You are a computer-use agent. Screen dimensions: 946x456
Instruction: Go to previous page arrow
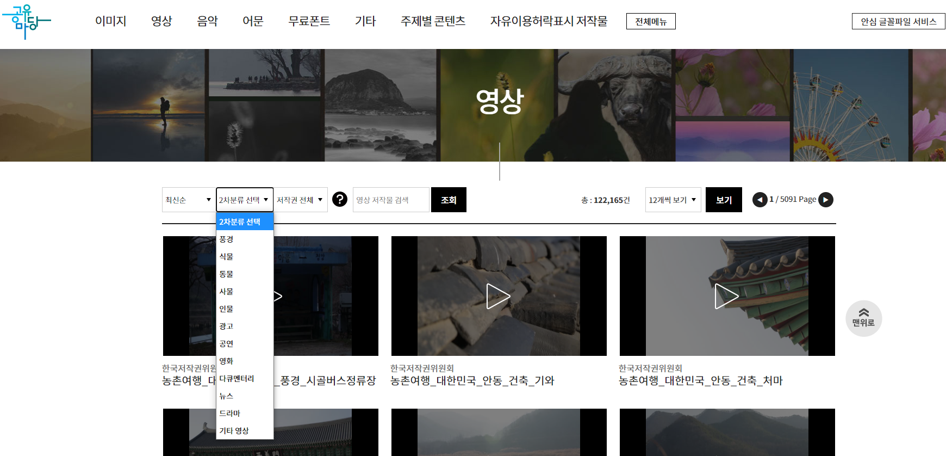pos(760,200)
